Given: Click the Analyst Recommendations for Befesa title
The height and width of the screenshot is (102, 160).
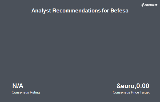Looking at the screenshot, I should point(80,11).
